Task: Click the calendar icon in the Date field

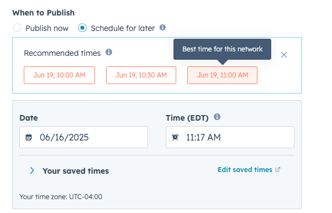Action: [29, 137]
